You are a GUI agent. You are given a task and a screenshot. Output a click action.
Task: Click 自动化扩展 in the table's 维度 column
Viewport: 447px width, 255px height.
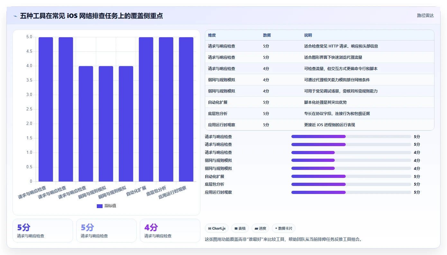tap(218, 102)
